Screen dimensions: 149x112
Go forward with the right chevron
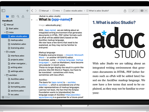[36, 11]
